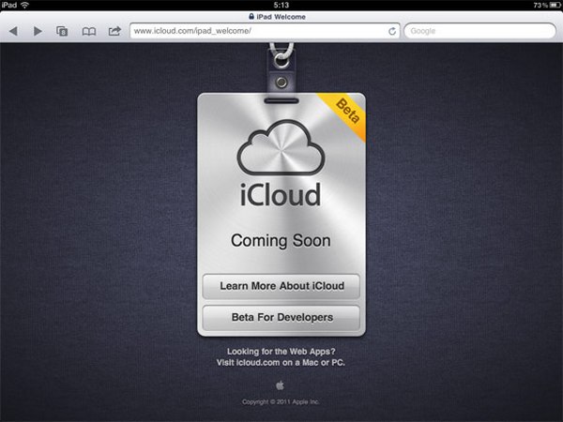
Task: Tap the Wi-Fi status icon
Action: [24, 5]
